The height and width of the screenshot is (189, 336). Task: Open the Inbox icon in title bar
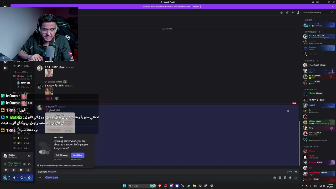pyautogui.click(x=313, y=2)
